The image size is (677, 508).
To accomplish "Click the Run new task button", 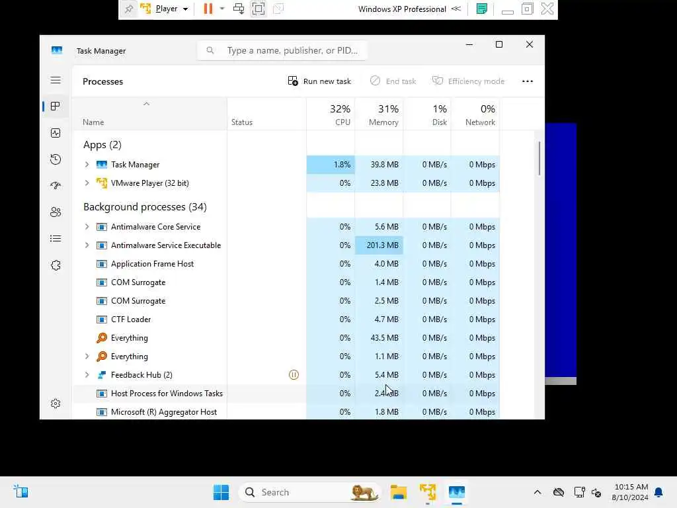I will (x=319, y=81).
